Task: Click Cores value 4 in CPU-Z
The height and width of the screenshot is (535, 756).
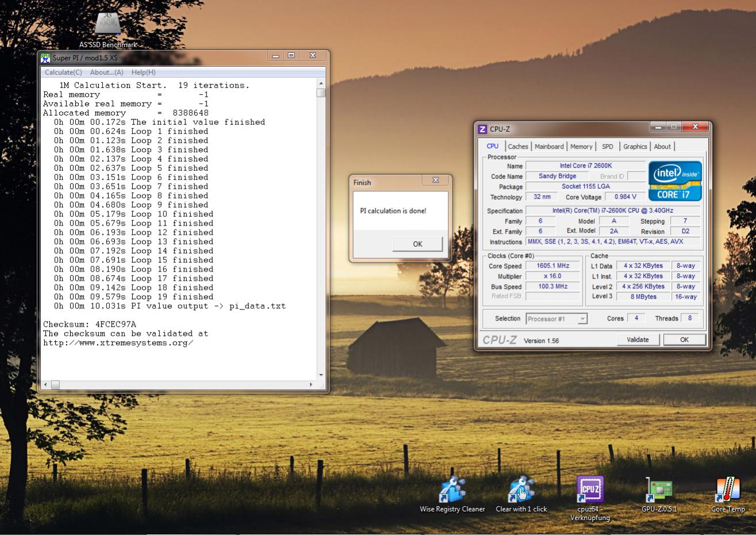Action: (636, 318)
